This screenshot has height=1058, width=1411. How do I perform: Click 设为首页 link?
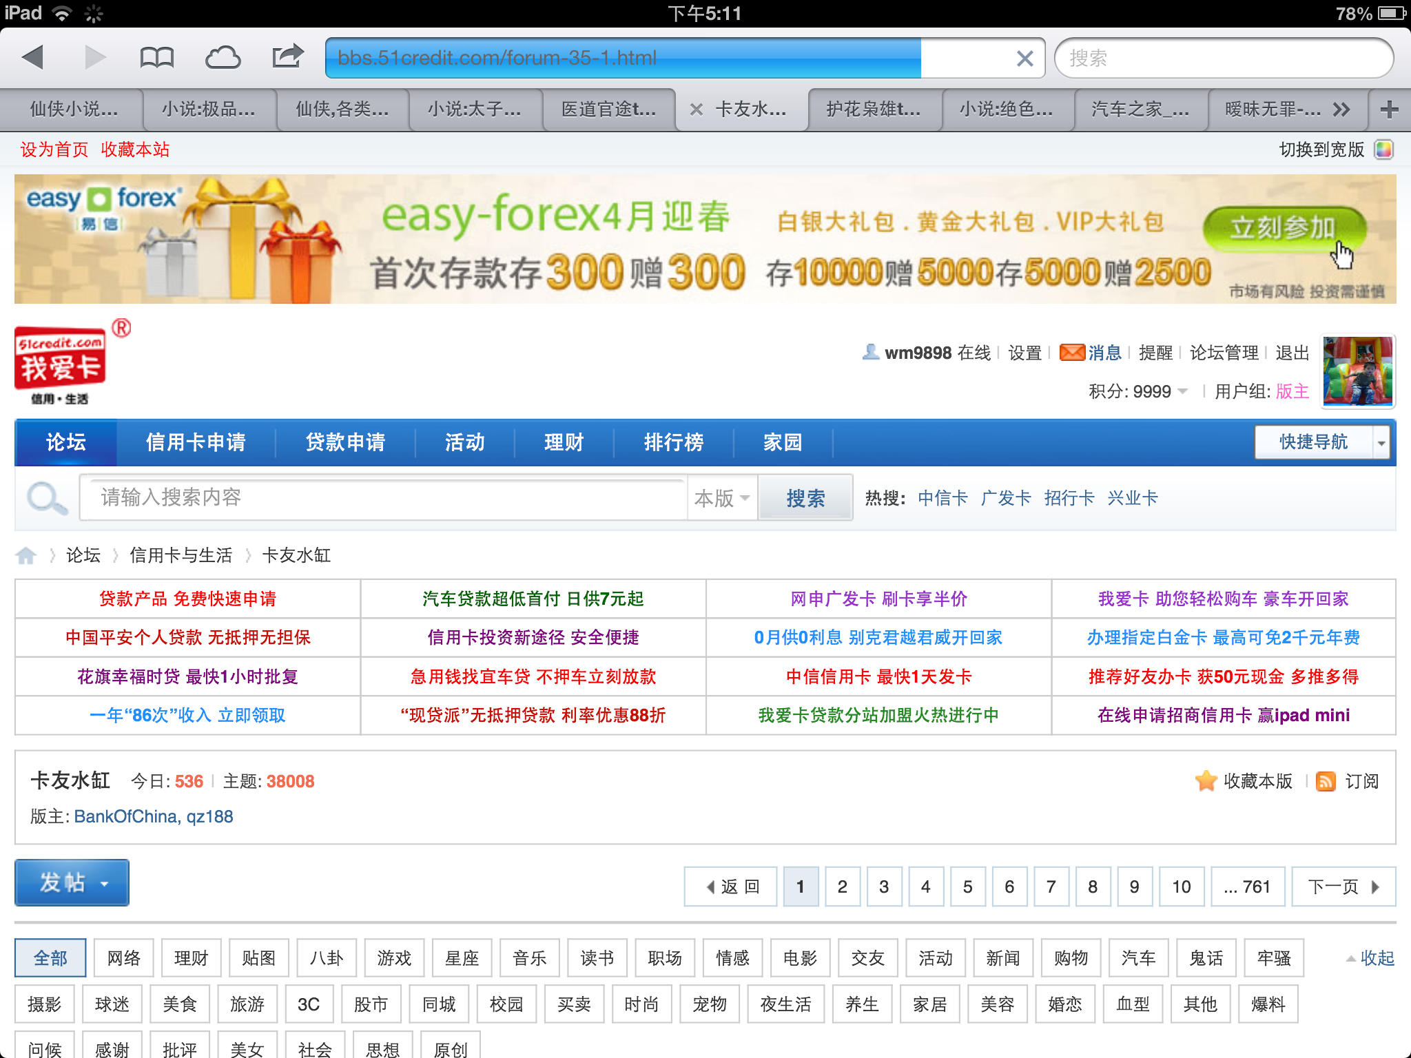(54, 149)
